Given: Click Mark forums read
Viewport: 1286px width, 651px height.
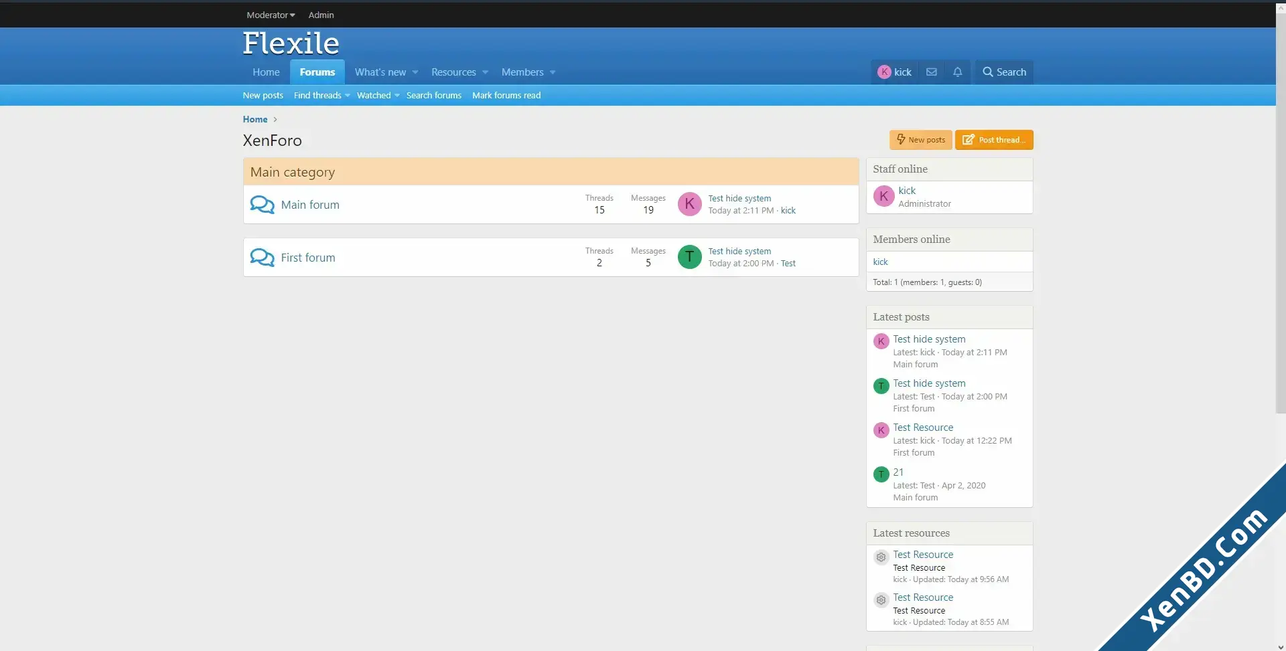Looking at the screenshot, I should tap(506, 95).
